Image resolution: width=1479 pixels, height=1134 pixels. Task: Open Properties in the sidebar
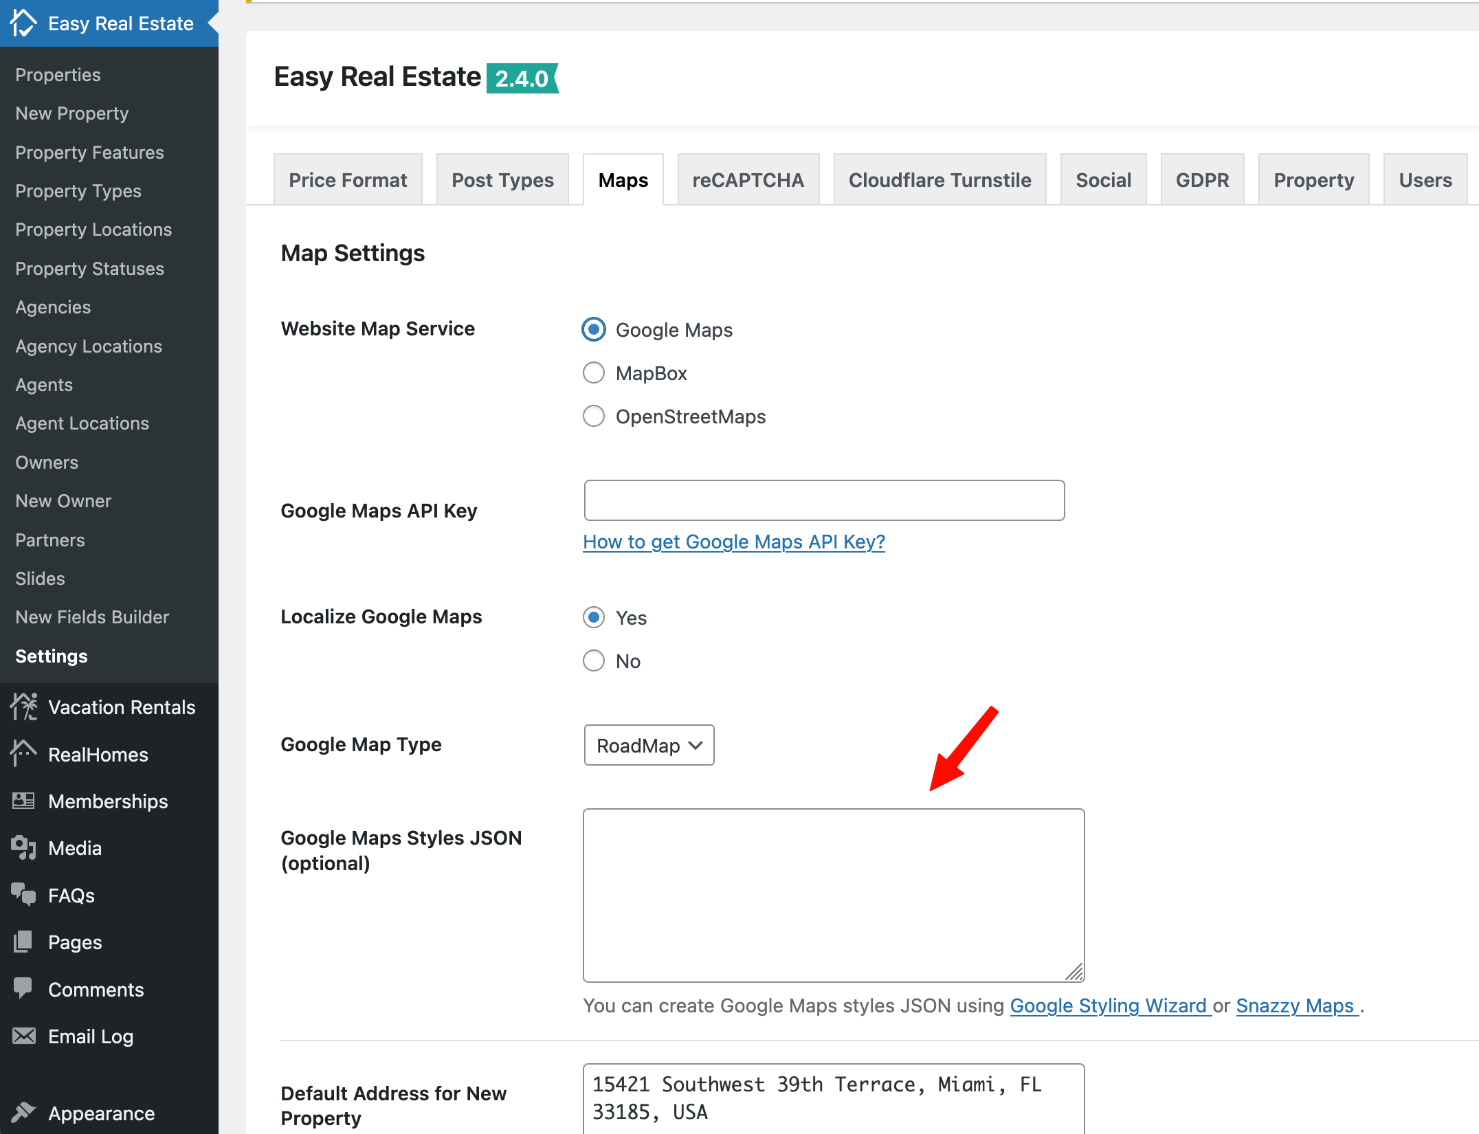[58, 74]
